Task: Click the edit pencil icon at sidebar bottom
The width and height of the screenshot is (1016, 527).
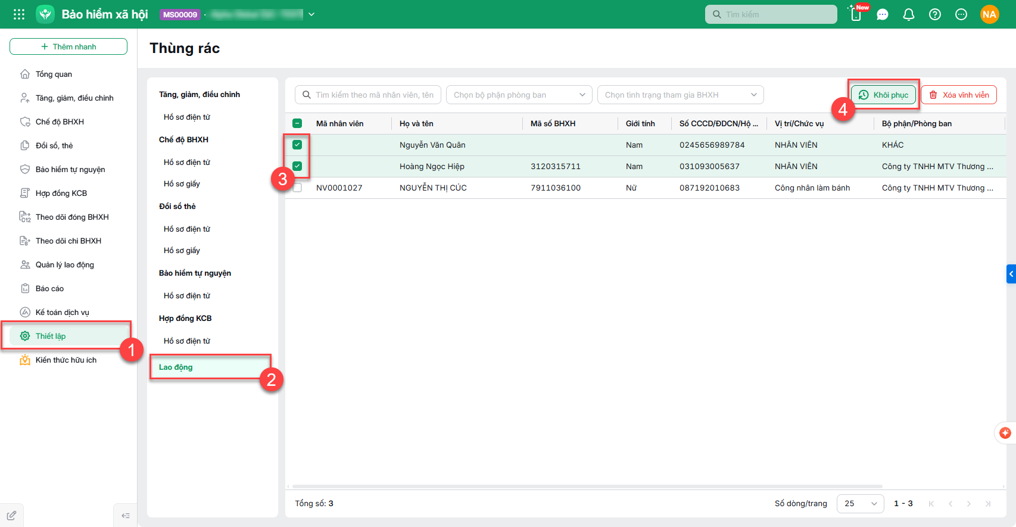Action: (11, 516)
